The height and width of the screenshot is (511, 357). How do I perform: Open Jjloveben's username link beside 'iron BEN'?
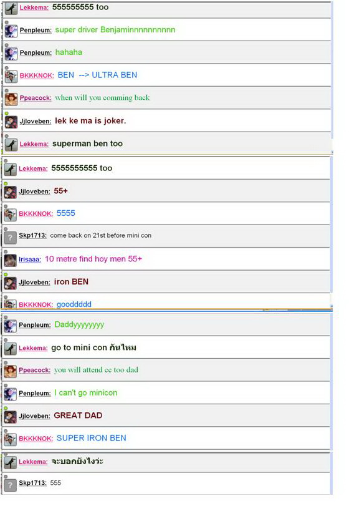34,282
